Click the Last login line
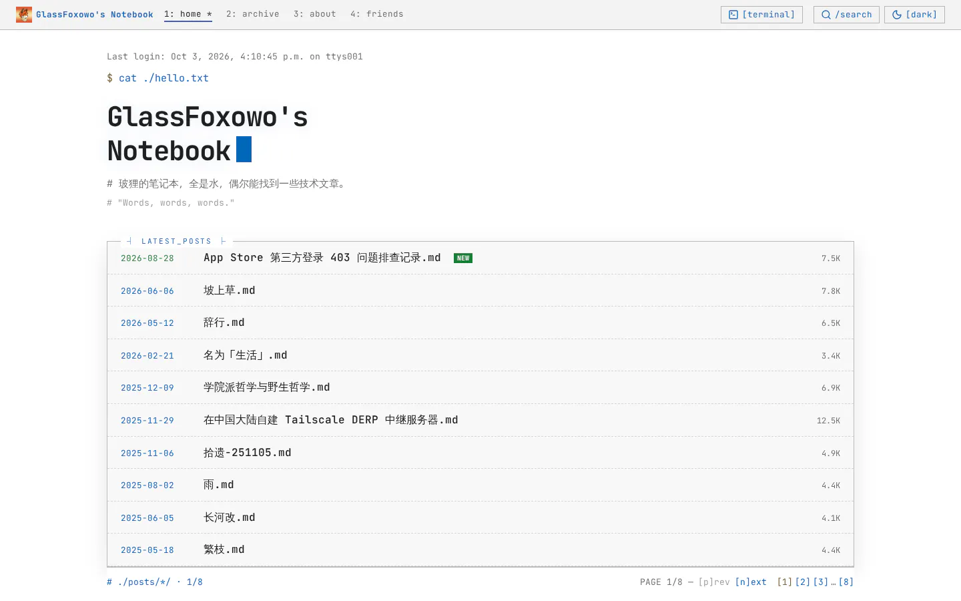The image size is (961, 601). tap(235, 57)
